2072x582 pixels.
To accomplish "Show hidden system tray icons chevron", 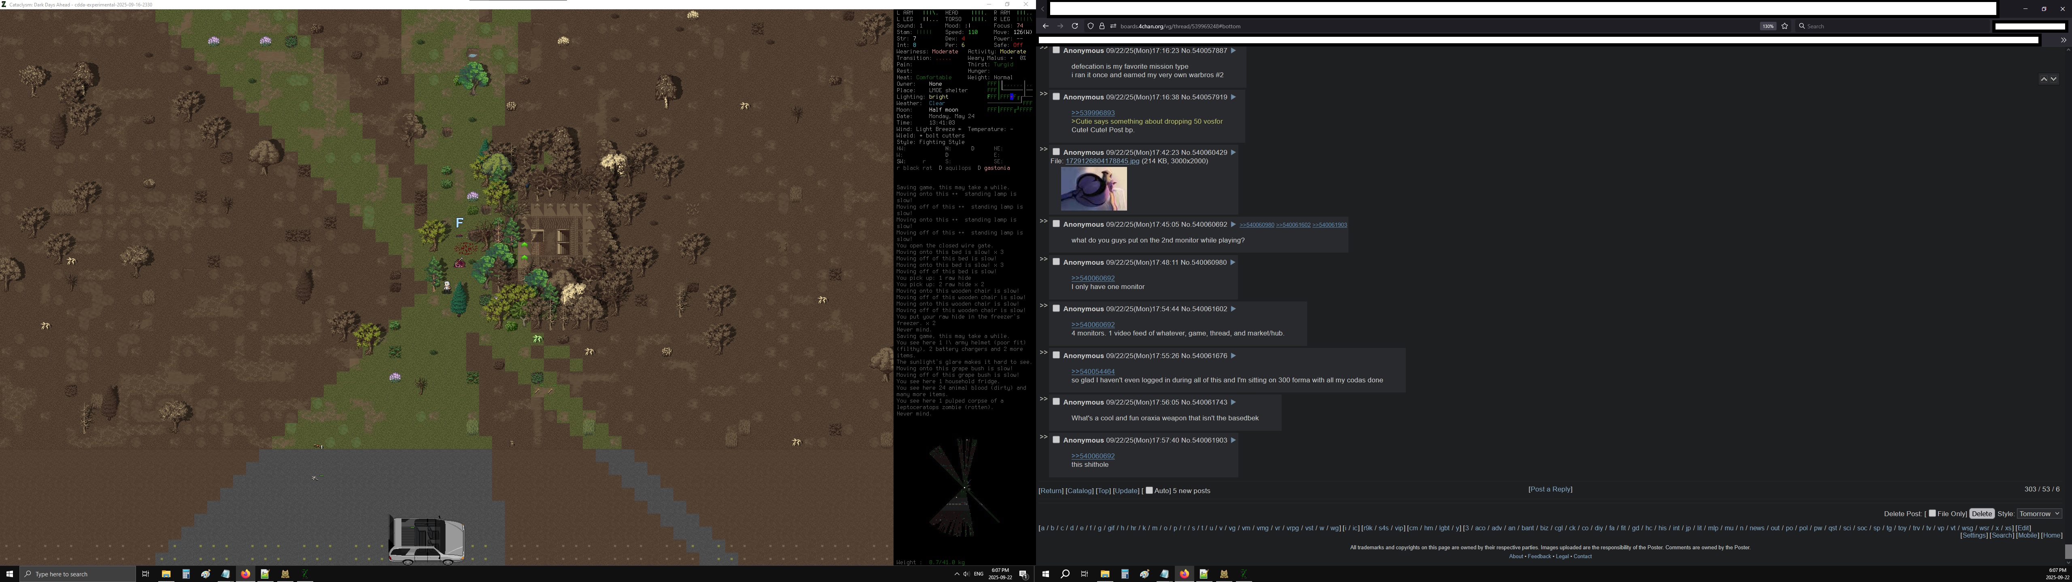I will click(x=956, y=574).
